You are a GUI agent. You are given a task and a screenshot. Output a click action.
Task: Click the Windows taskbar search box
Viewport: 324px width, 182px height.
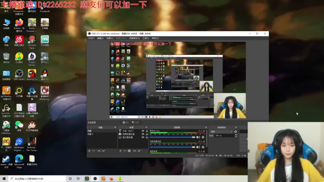pos(37,179)
